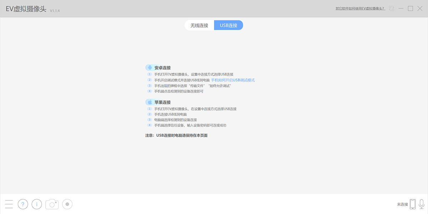Take a snapshot with the camera icon
The height and width of the screenshot is (214, 428).
52,204
